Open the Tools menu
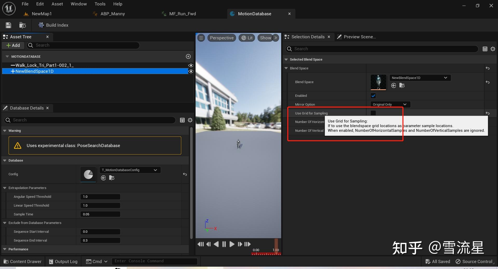This screenshot has height=269, width=498. click(x=100, y=4)
